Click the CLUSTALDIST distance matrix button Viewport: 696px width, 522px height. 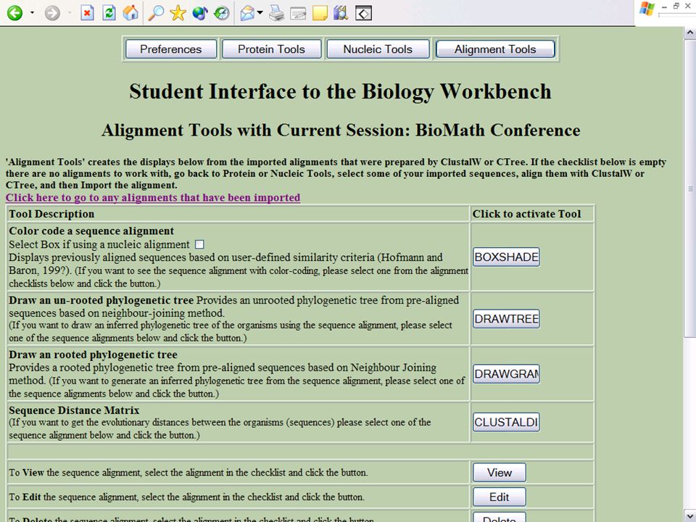506,422
